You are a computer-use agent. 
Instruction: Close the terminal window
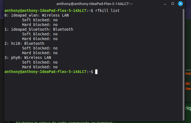180,4
